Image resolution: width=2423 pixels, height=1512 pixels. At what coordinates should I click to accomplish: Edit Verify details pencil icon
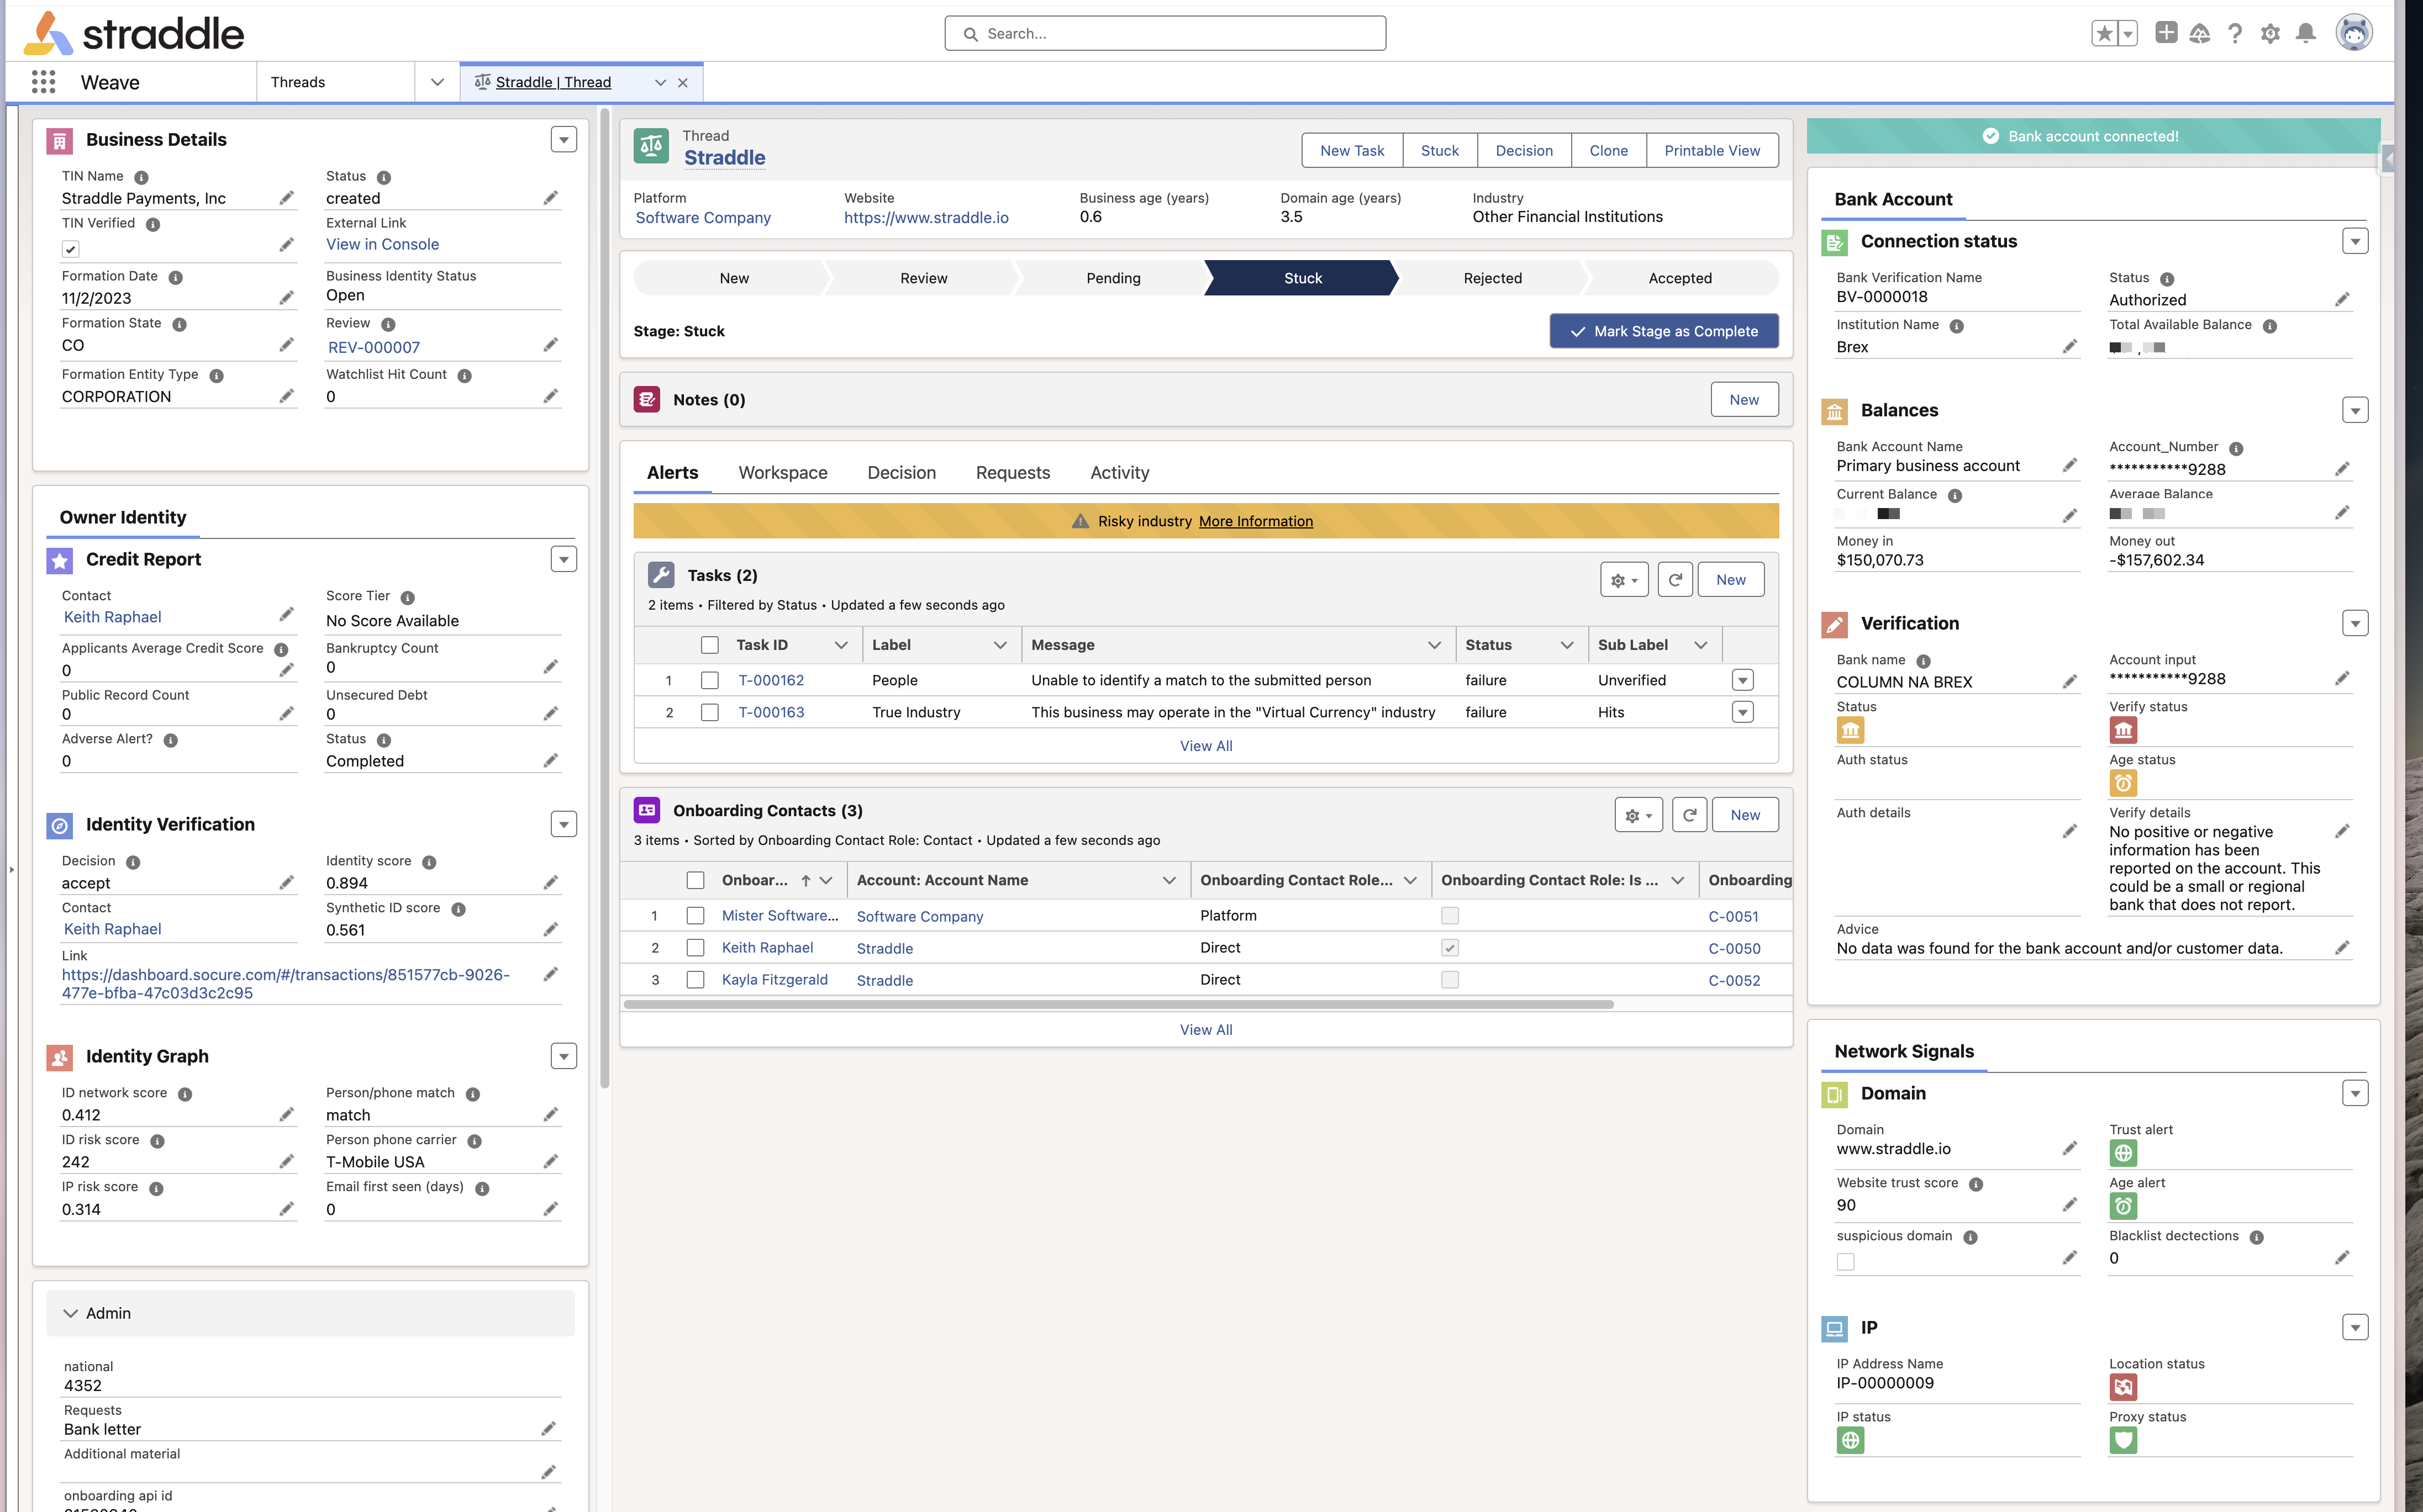click(x=2341, y=832)
